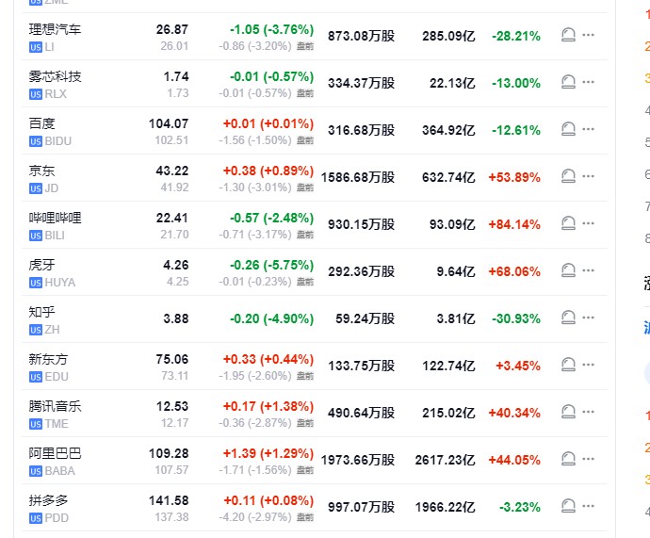The image size is (650, 538).
Task: Add alert bell for 知乎
Action: tap(568, 318)
